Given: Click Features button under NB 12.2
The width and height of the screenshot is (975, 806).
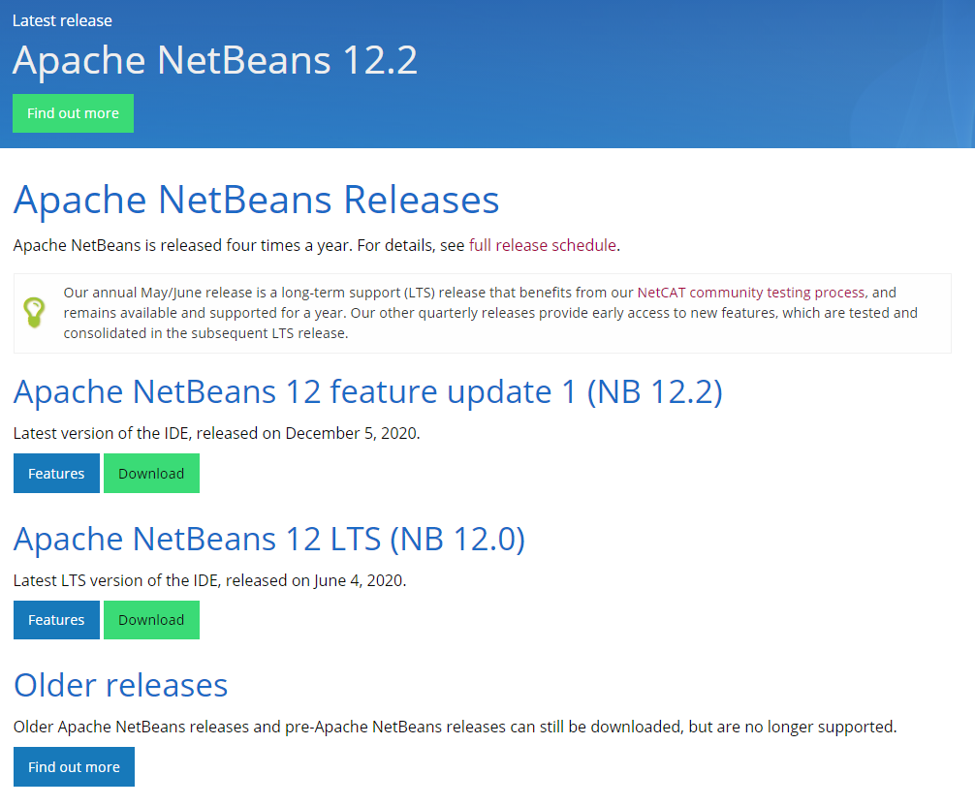Looking at the screenshot, I should [x=55, y=473].
